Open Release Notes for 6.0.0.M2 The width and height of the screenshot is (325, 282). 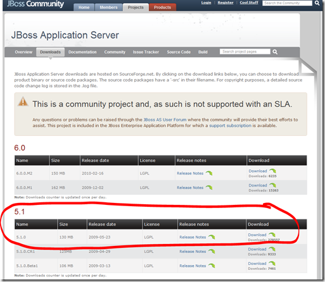click(x=190, y=173)
